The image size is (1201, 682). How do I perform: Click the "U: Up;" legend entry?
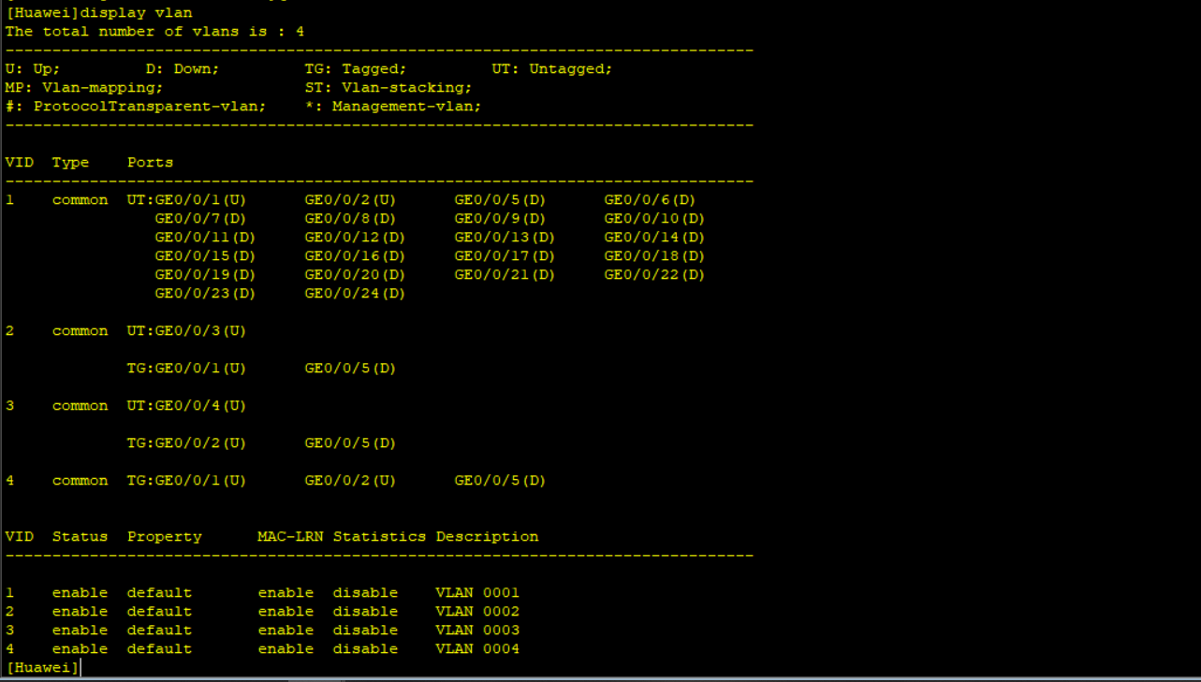33,68
